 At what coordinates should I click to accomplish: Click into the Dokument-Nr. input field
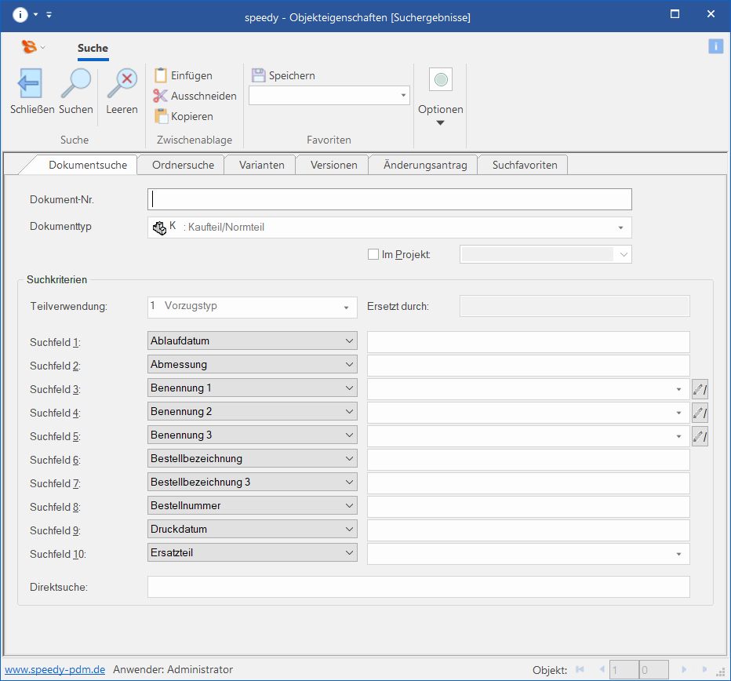(x=389, y=199)
